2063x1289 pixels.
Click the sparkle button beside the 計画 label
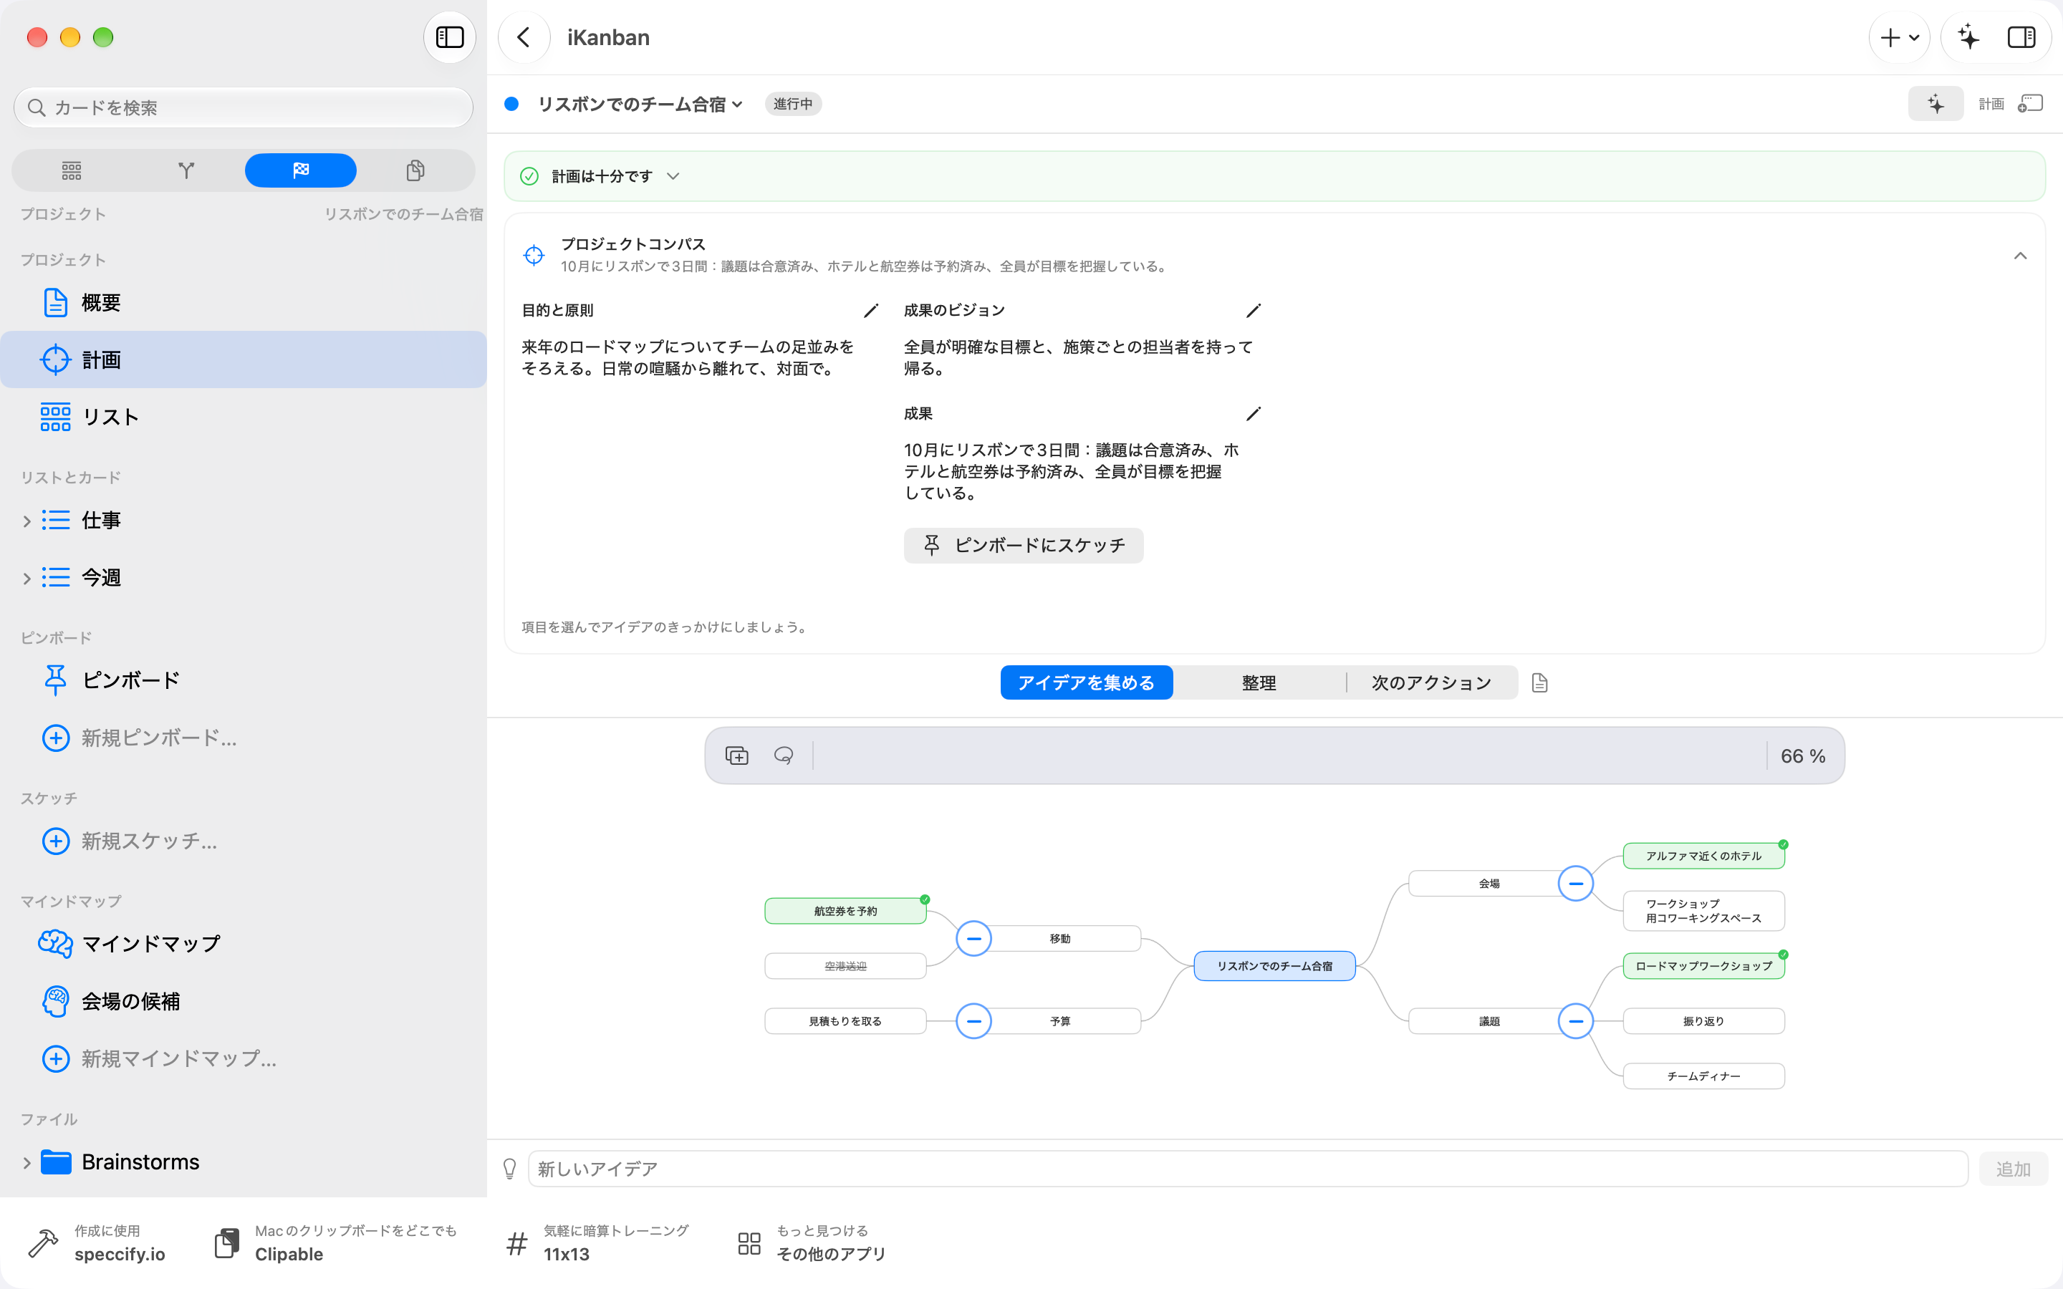(x=1935, y=104)
